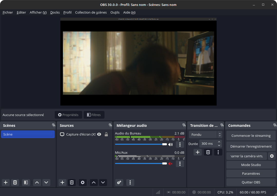The height and width of the screenshot is (196, 277).
Task: Unmute the Mic/Aux audio channel
Action: (x=170, y=163)
